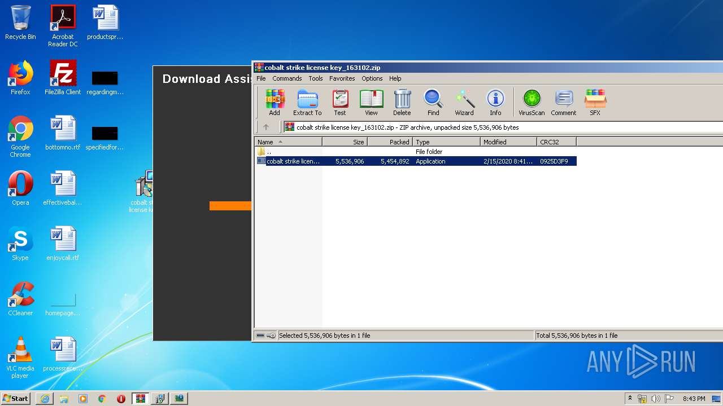
Task: Click the Firefox desktop icon
Action: click(20, 78)
